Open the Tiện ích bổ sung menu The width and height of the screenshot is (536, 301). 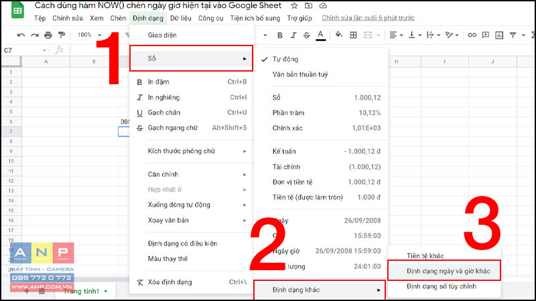(255, 18)
